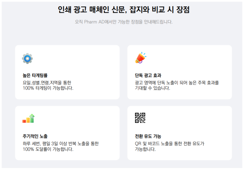
Task: Click the Pharm AD subtitle text
Action: coord(124,22)
